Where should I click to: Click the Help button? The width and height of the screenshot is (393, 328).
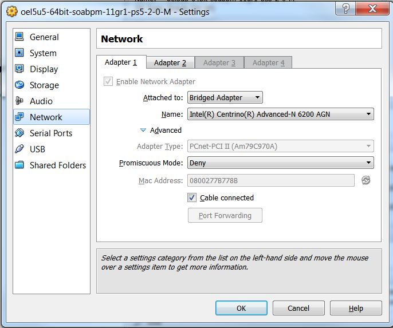pyautogui.click(x=356, y=308)
